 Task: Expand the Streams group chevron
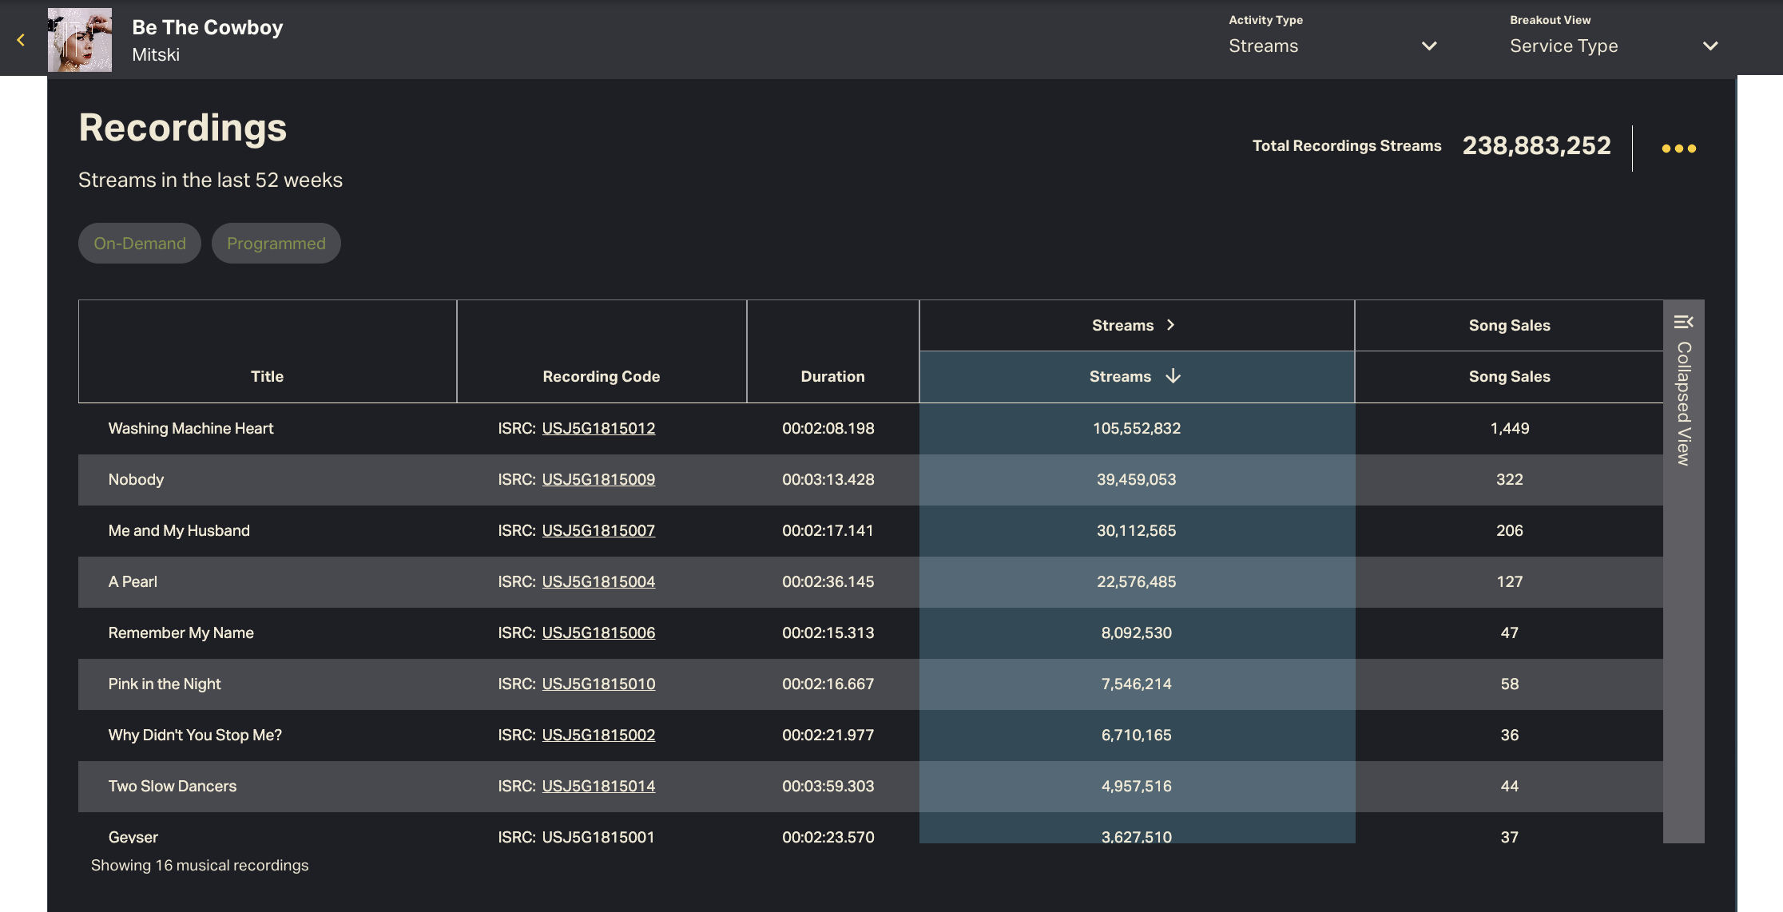click(x=1170, y=325)
